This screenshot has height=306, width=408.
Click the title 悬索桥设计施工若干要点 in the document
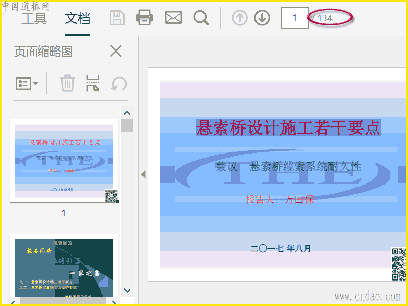point(288,127)
